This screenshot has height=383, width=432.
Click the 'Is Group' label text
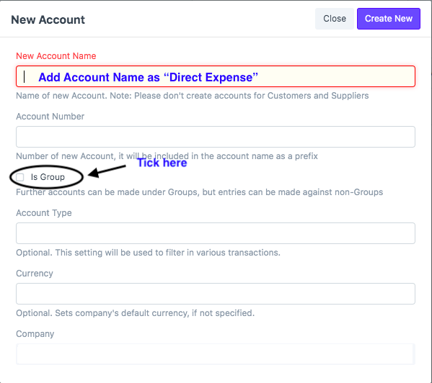coord(48,177)
